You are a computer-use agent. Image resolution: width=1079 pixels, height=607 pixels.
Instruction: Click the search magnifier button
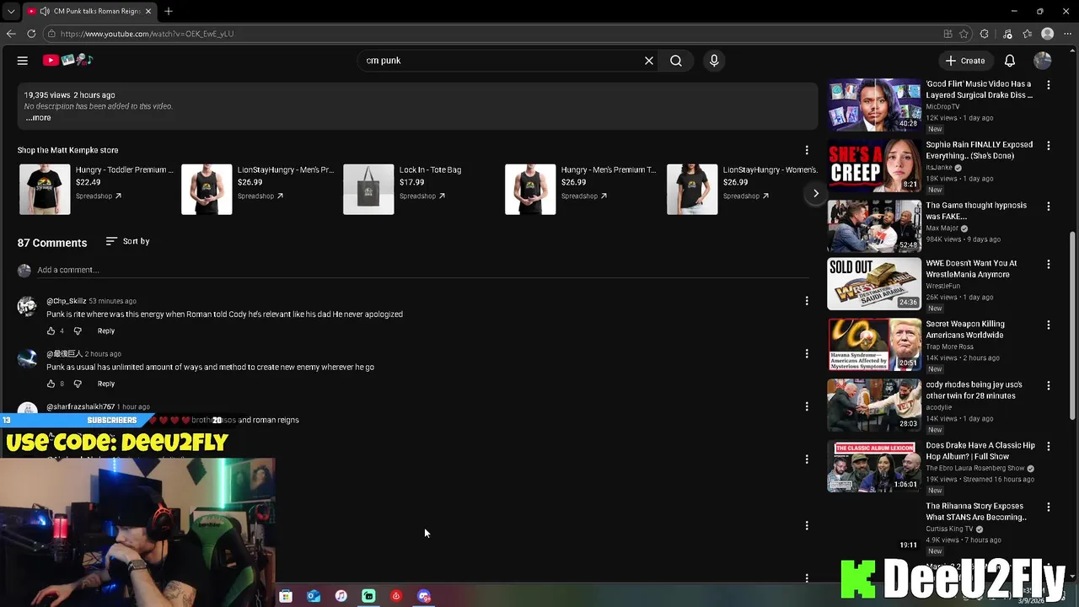click(x=676, y=61)
